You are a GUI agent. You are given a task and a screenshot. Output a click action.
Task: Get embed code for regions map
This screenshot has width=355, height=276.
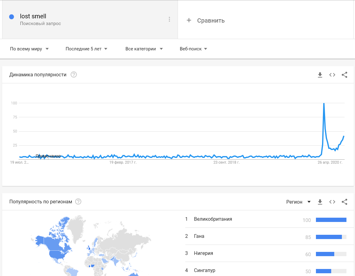(332, 202)
